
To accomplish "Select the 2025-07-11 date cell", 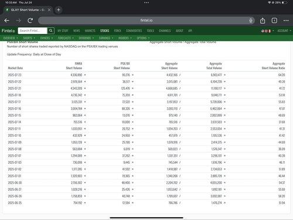I will point(14,128).
